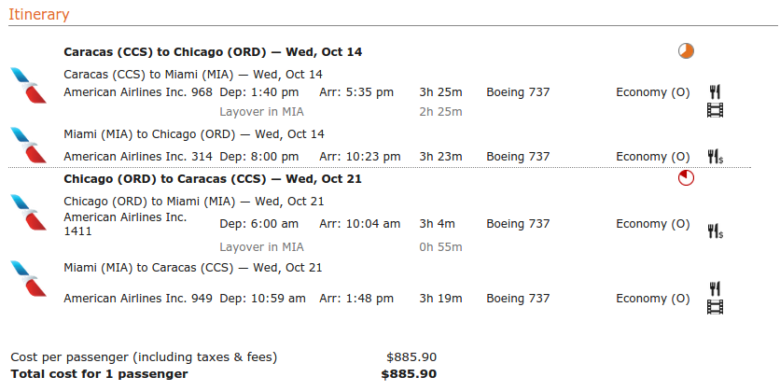Click the American Airlines logo beside flight 1411
The image size is (780, 391).
28,213
